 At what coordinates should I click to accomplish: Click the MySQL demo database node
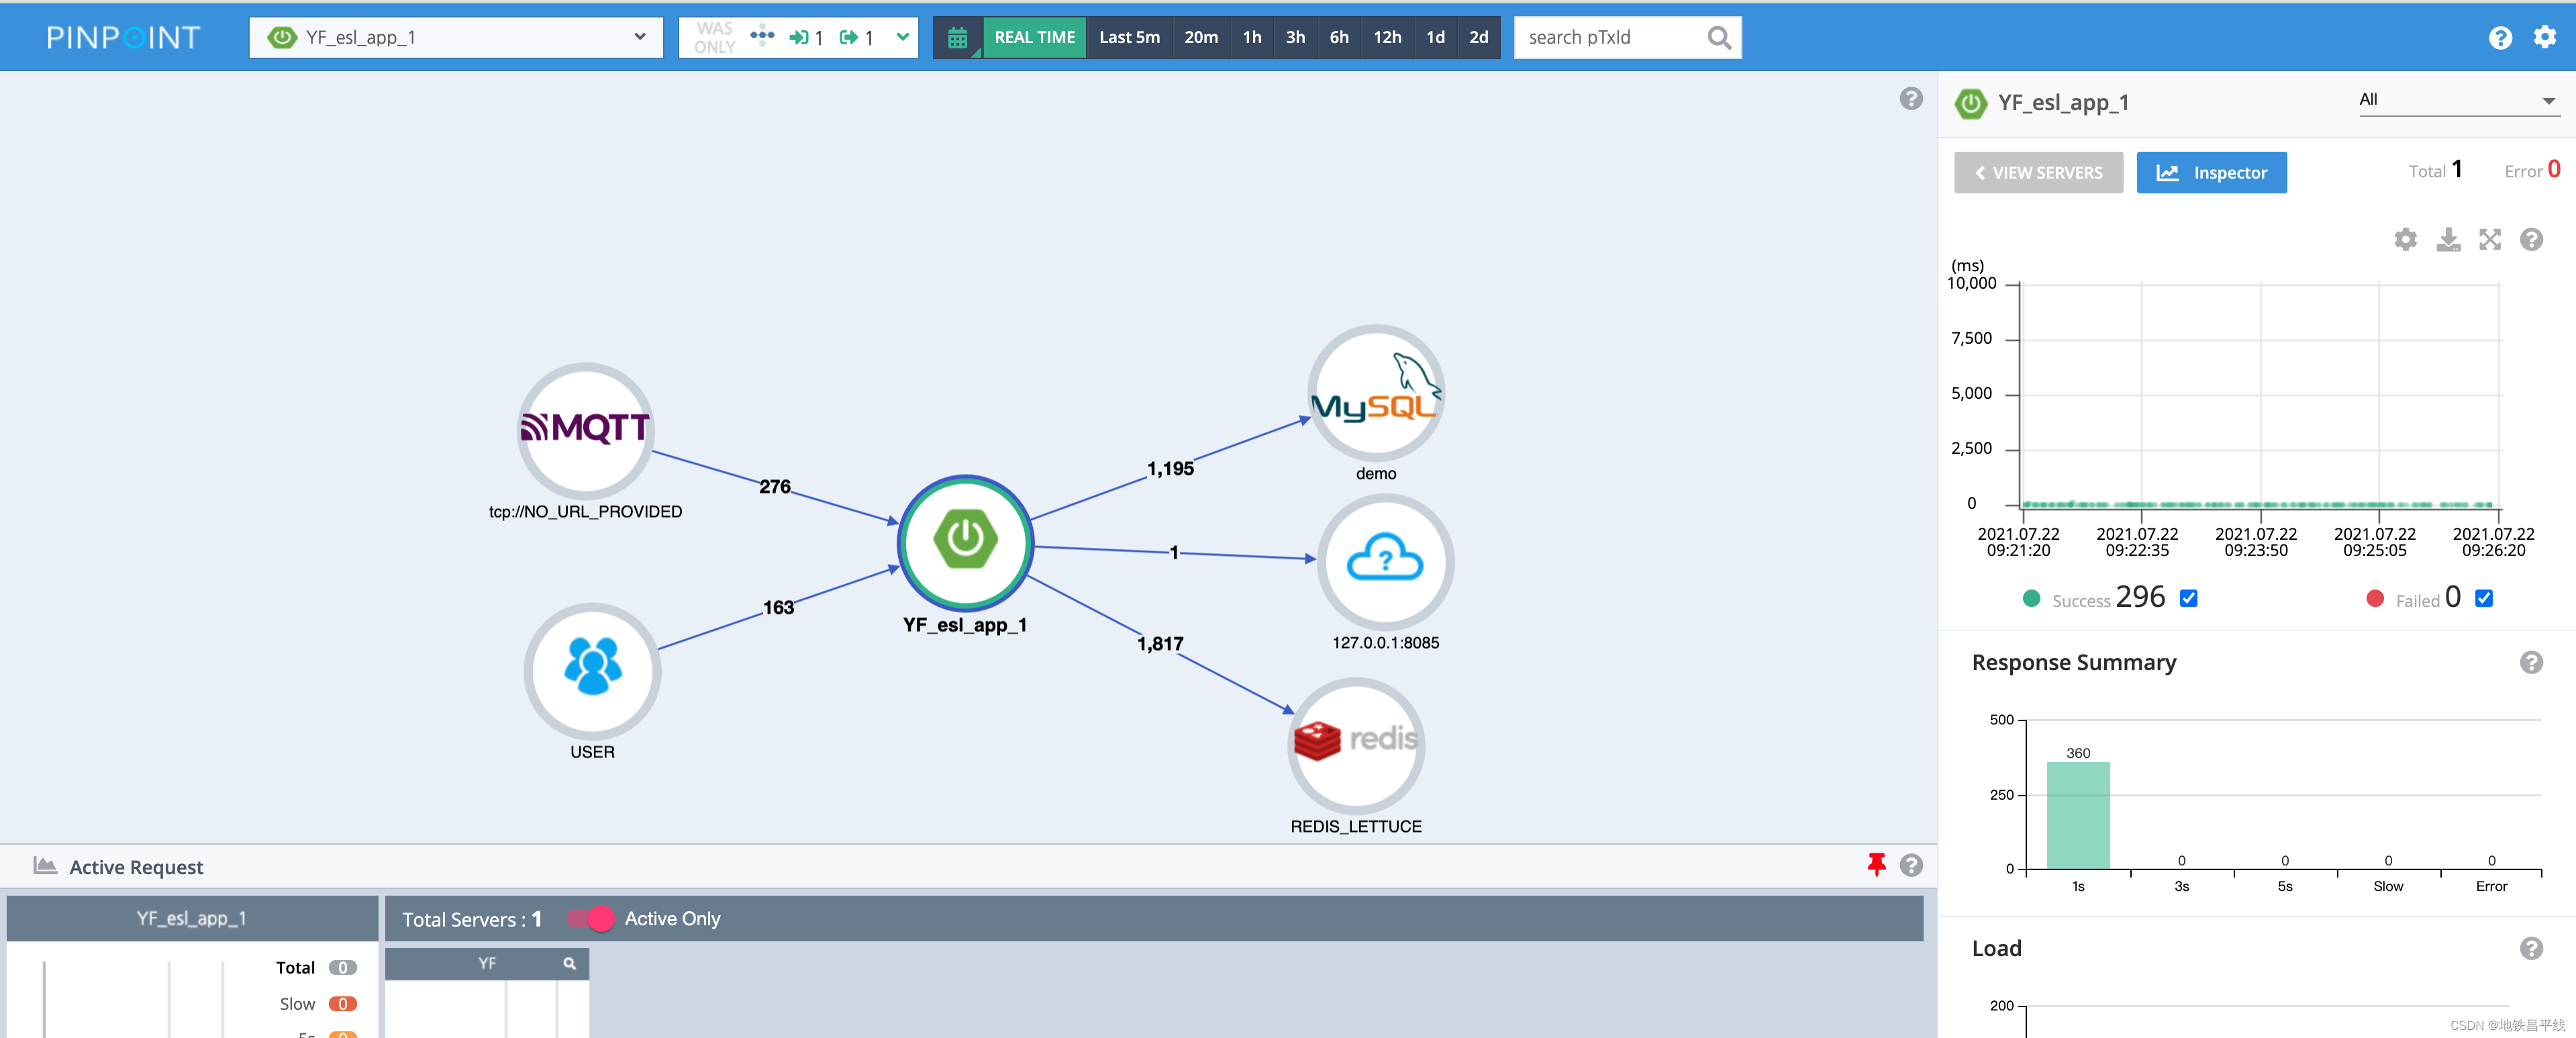point(1375,393)
